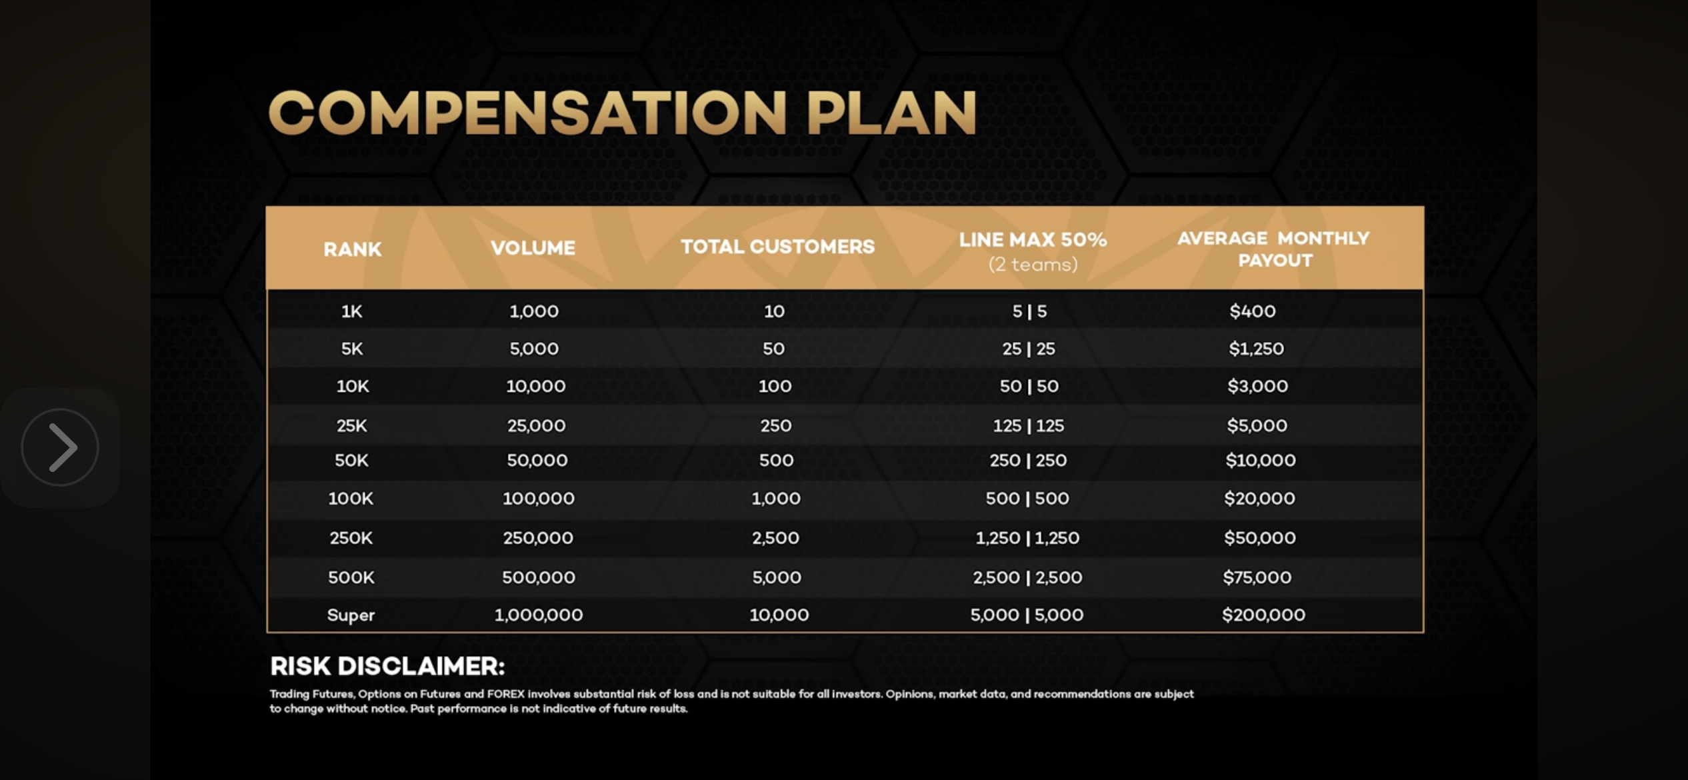Select the RANK column header
Image resolution: width=1688 pixels, height=780 pixels.
tap(351, 249)
